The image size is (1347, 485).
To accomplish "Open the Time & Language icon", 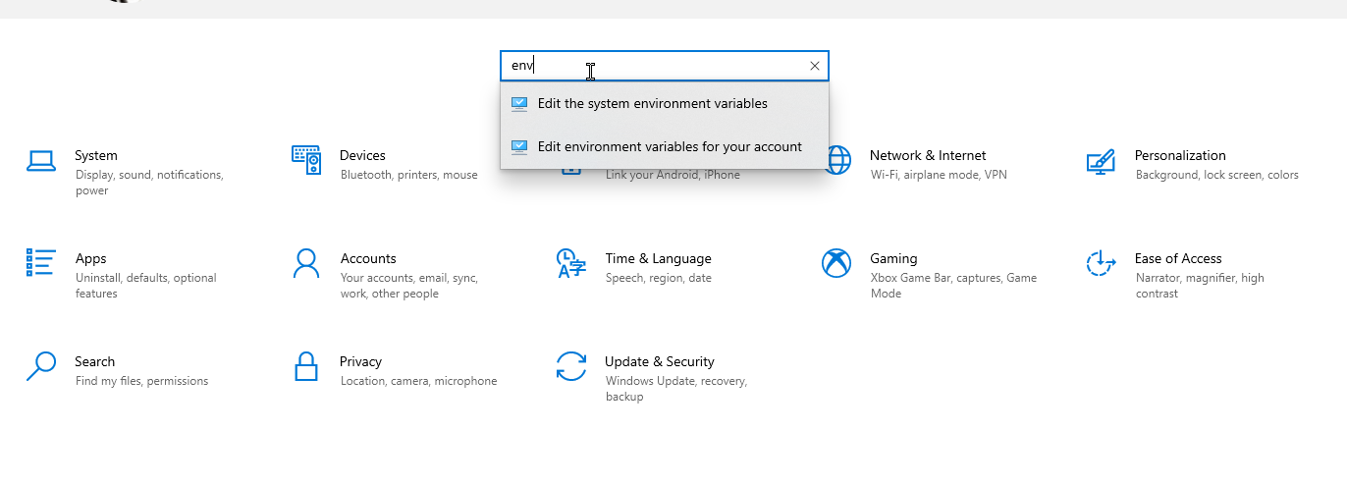I will click(571, 263).
